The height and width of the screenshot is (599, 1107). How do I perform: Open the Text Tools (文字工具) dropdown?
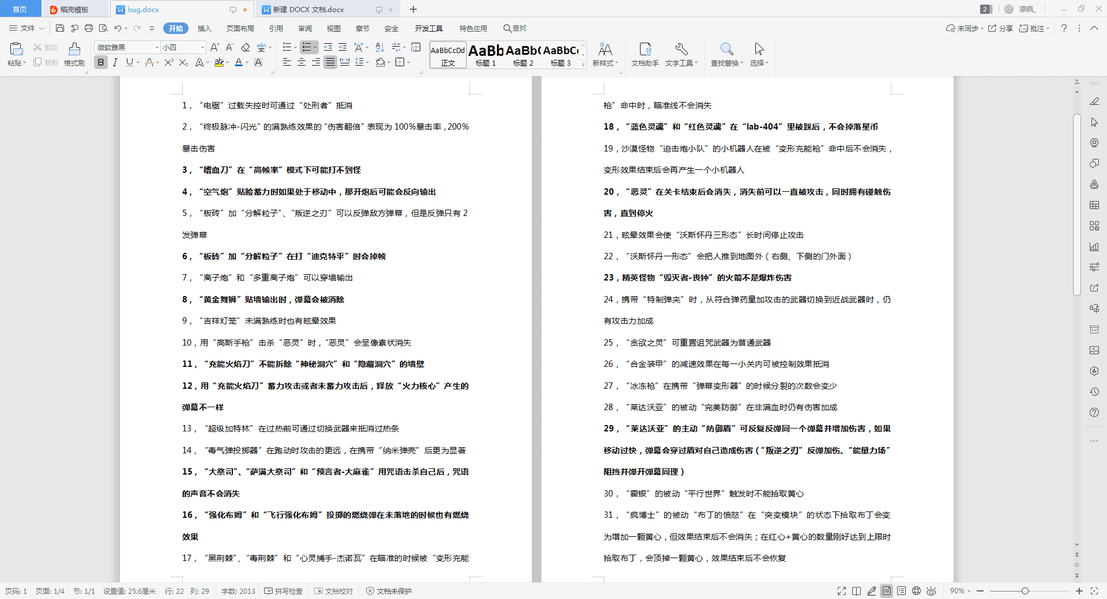681,55
